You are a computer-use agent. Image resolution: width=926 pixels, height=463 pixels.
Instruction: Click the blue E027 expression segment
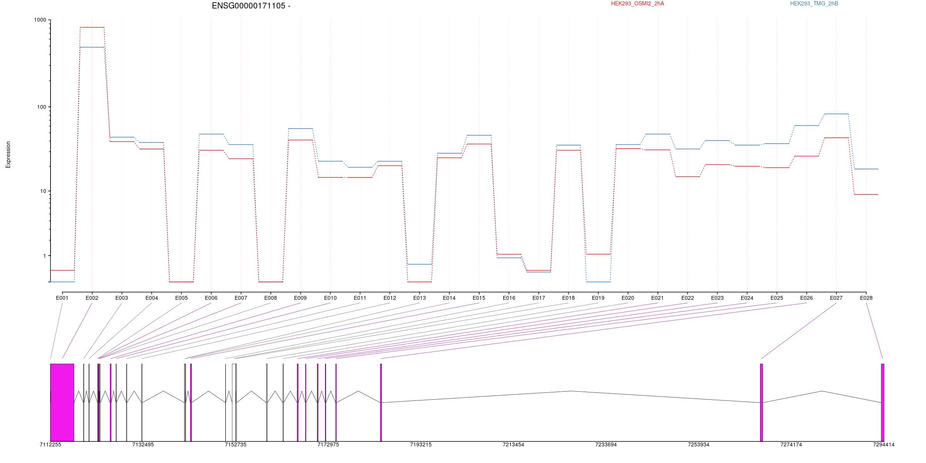tap(836, 114)
